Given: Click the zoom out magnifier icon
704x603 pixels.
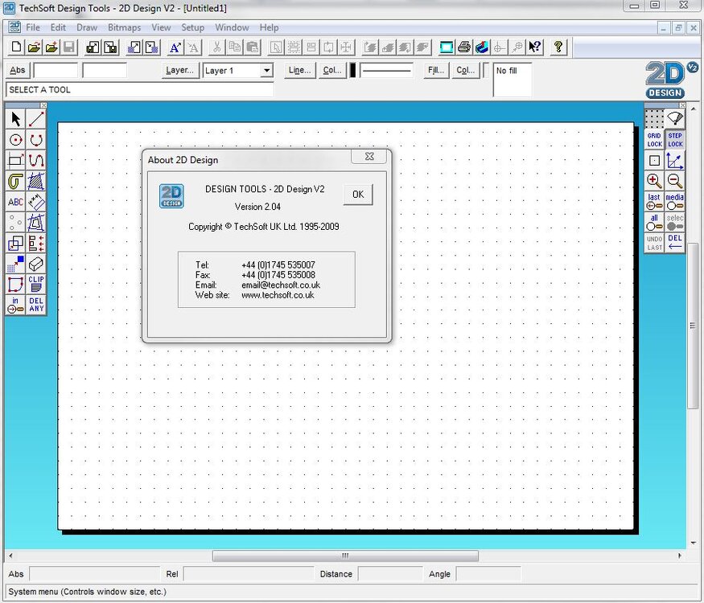Looking at the screenshot, I should tap(675, 181).
